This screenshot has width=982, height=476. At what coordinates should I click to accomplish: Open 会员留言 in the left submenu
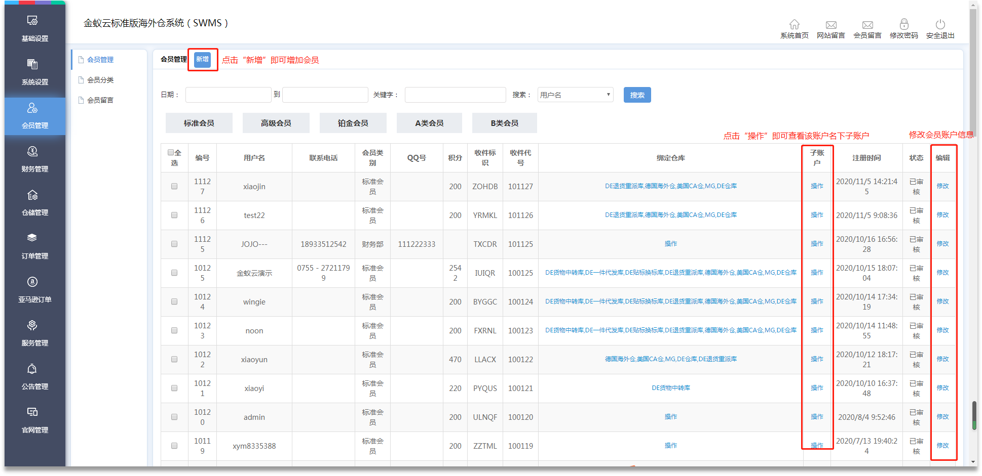pos(100,100)
